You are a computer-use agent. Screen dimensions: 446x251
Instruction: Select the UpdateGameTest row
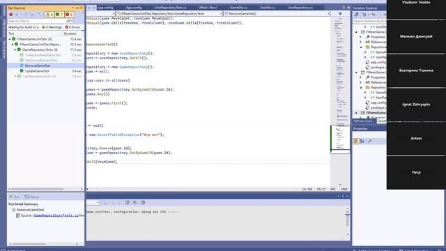(45, 71)
